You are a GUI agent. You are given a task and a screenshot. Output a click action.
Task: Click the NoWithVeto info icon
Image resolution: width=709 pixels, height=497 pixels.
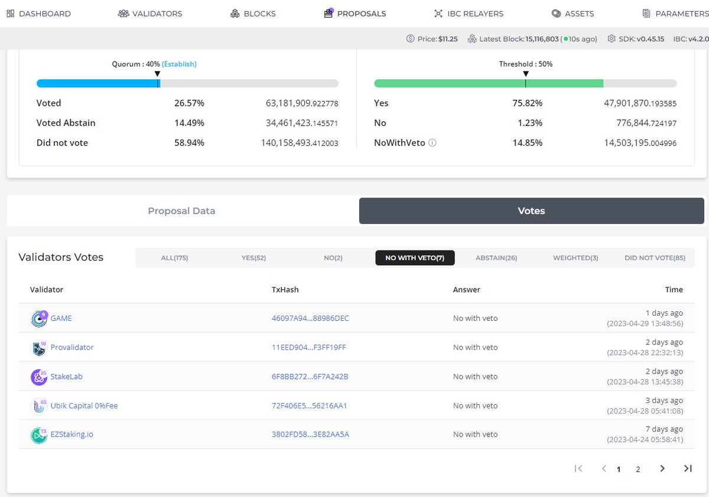(x=432, y=143)
